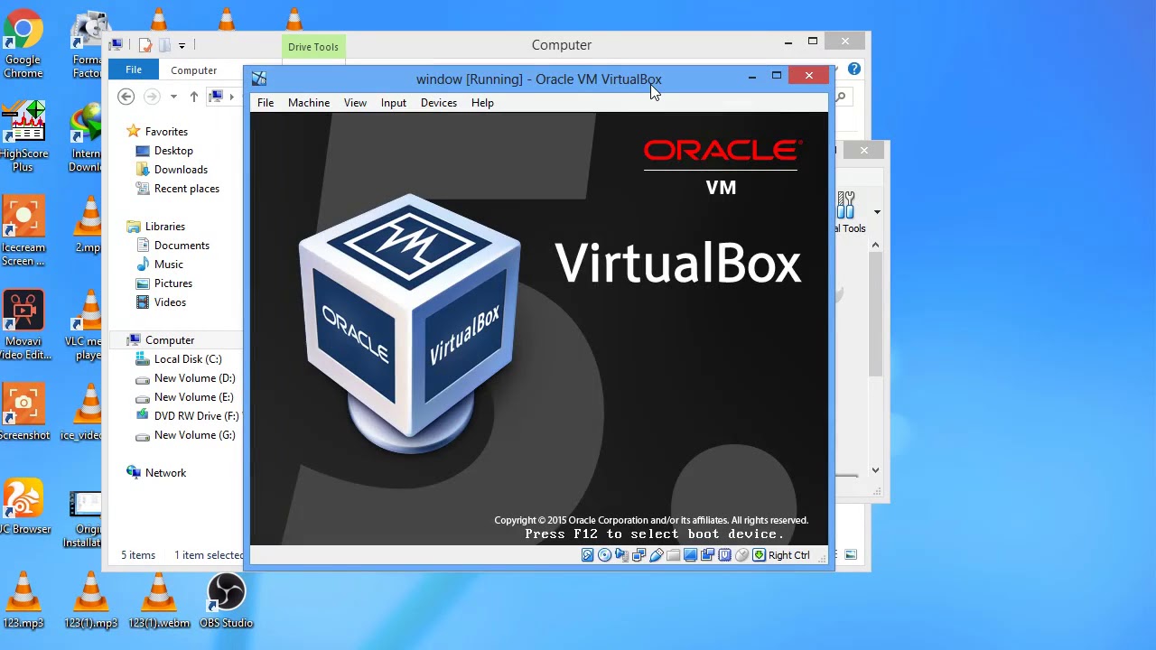Open the Machine menu in VirtualBox
The image size is (1156, 650).
309,103
